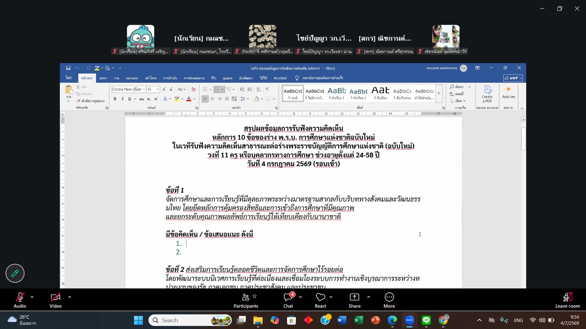Click the Windows taskbar Search box

click(190, 320)
